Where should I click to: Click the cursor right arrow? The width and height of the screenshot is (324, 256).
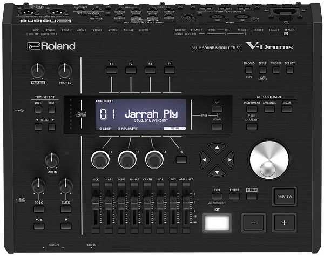pyautogui.click(x=229, y=160)
